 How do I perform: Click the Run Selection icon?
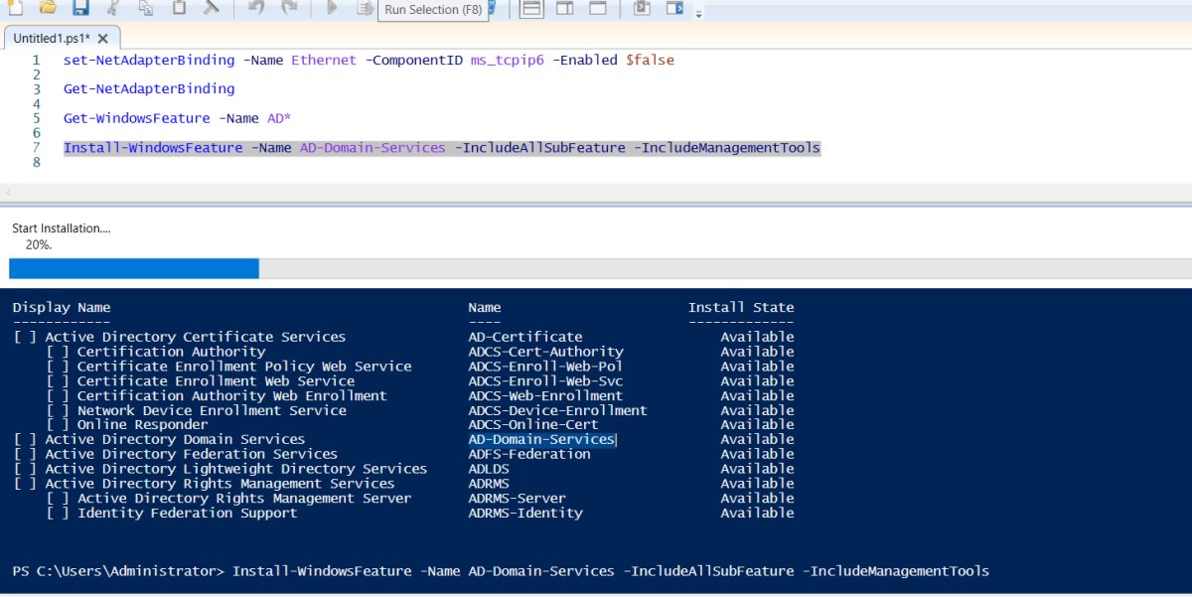pyautogui.click(x=365, y=8)
